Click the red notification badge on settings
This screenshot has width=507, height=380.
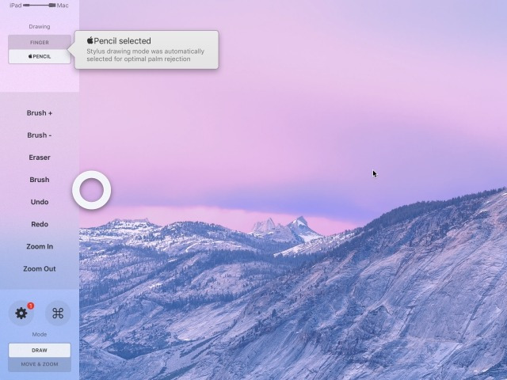pos(30,306)
